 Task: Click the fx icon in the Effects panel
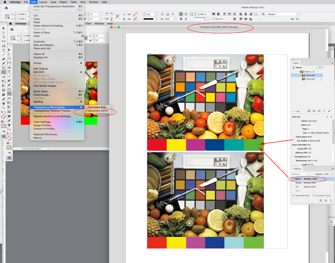[325, 200]
